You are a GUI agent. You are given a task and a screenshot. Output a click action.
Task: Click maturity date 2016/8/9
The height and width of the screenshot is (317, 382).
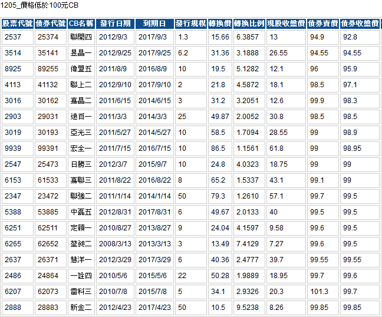pos(154,69)
